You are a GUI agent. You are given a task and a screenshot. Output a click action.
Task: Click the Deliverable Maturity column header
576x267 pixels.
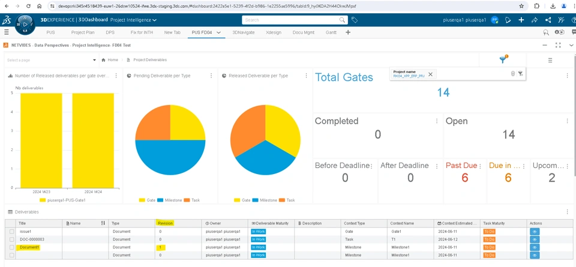pos(271,223)
